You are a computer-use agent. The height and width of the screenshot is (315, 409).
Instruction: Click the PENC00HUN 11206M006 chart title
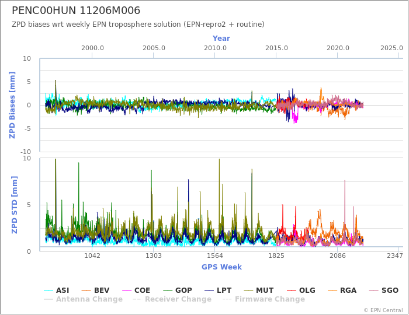[76, 10]
